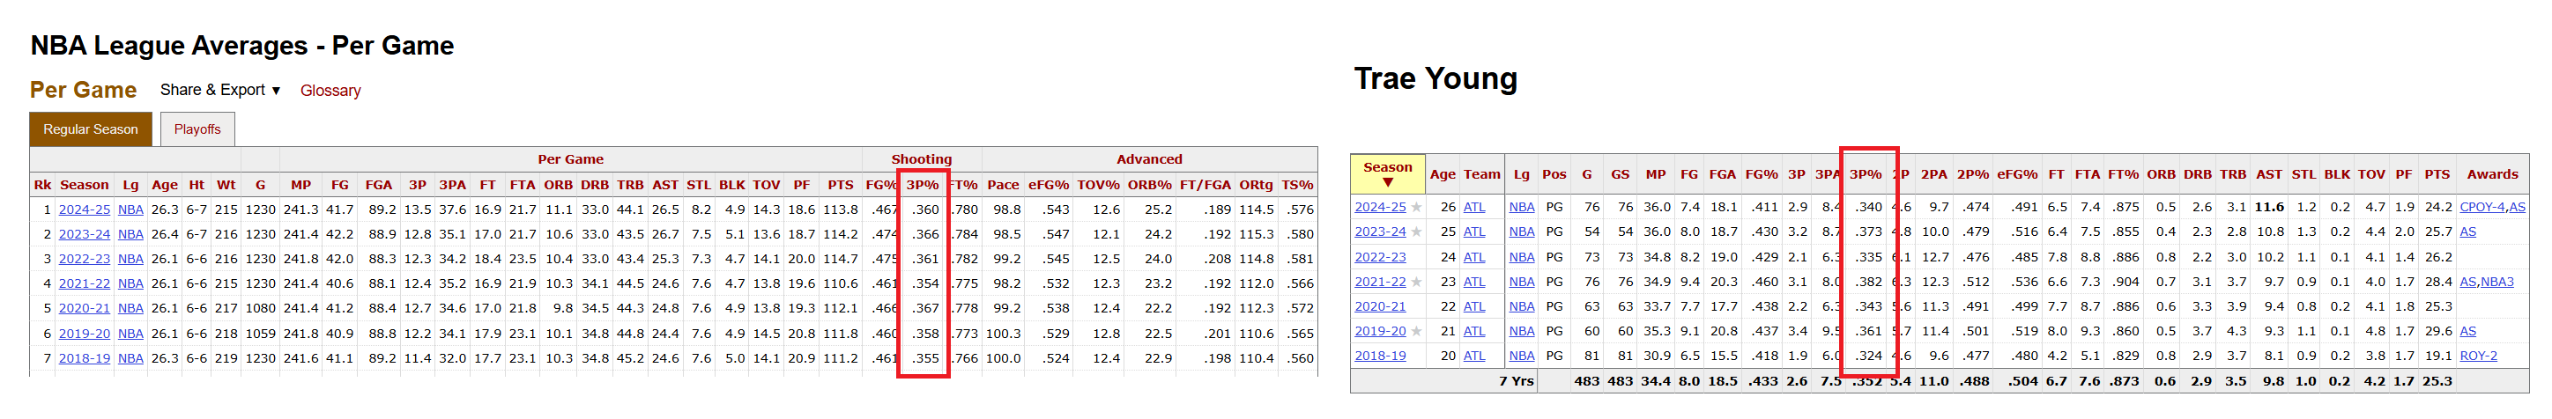Click the ATL team link in Trae Young's 2022-23 row
Screen dimensions: 2552x419
tap(1474, 258)
